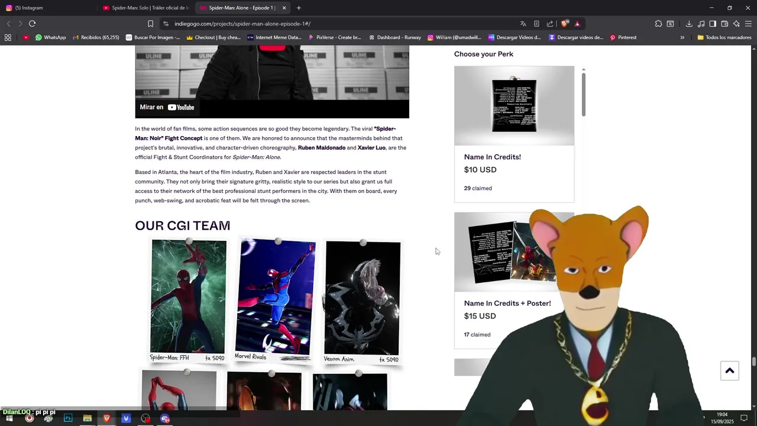Click the bookmark page icon
Image resolution: width=757 pixels, height=426 pixels.
point(150,24)
